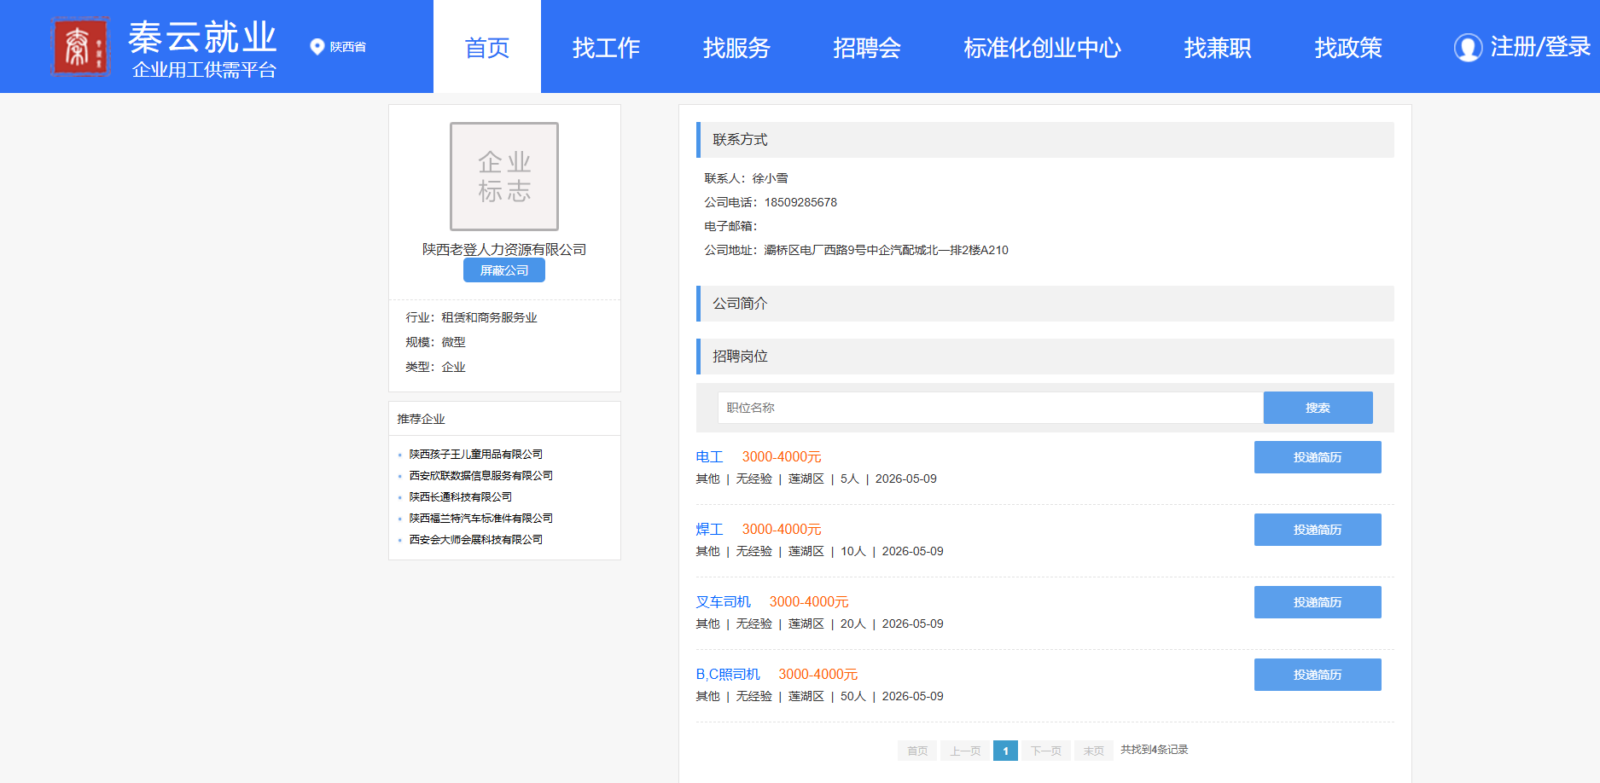
Task: Click the 规模 微型 text
Action: tap(435, 342)
